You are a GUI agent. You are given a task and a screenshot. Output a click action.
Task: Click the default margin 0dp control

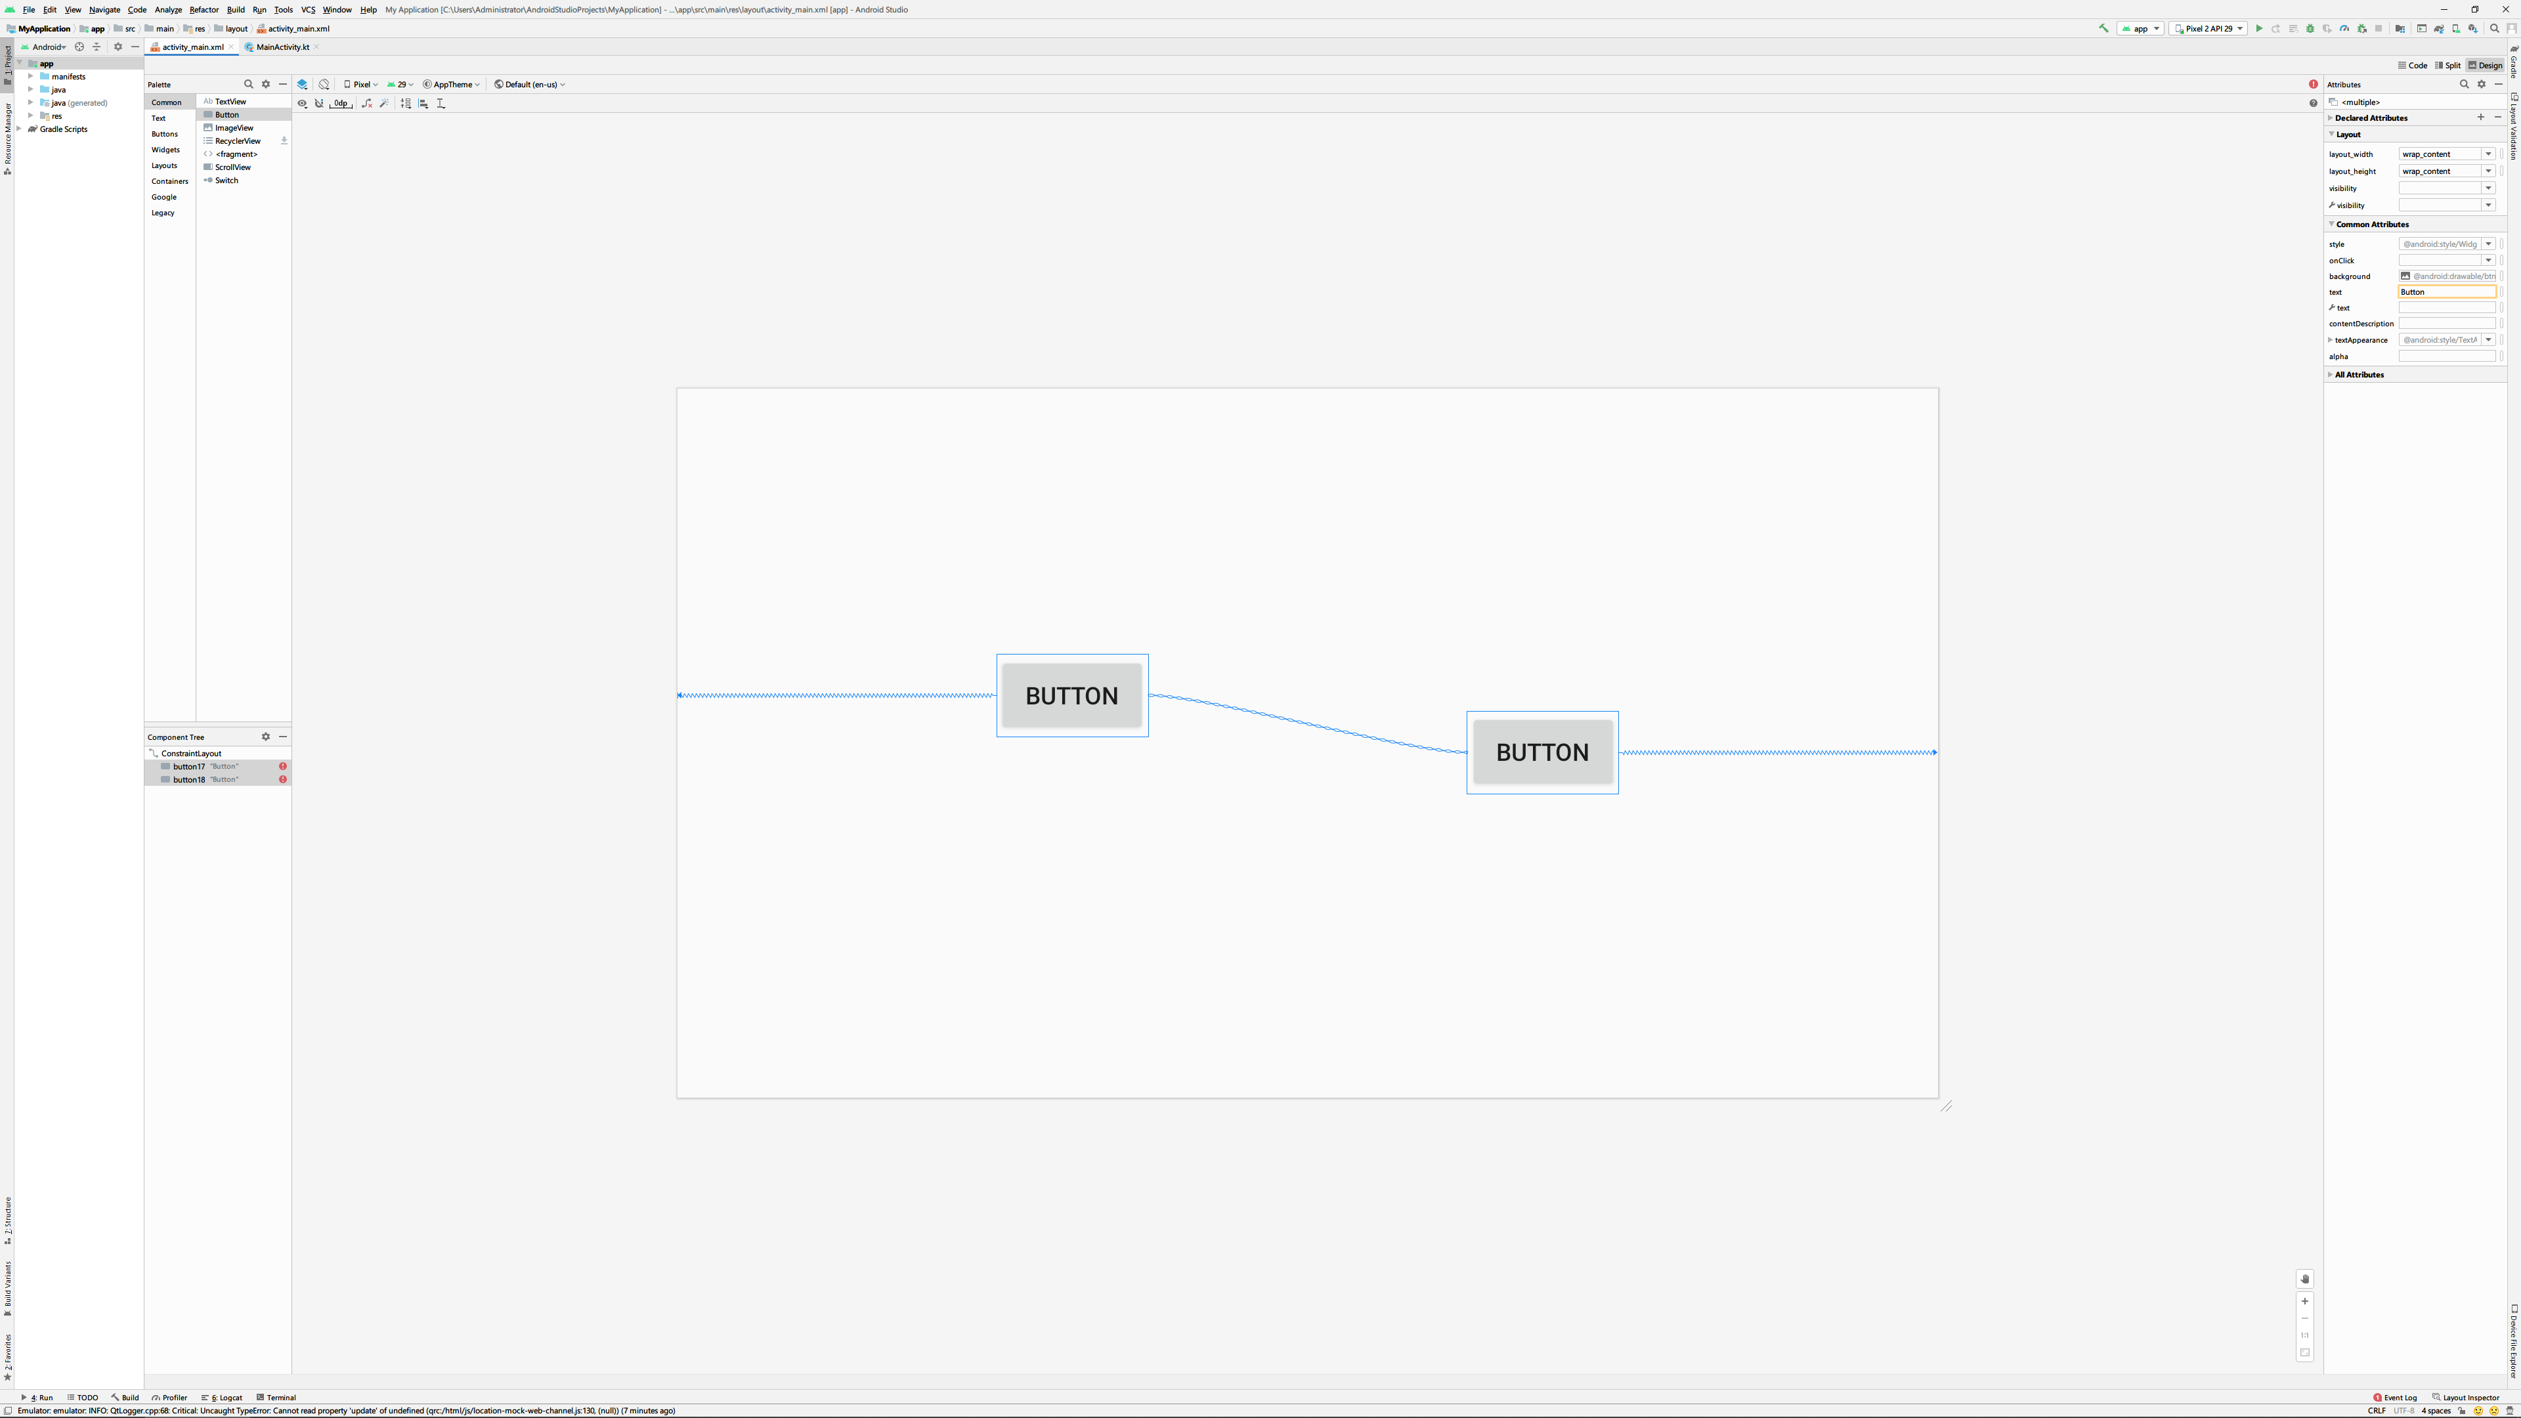341,103
